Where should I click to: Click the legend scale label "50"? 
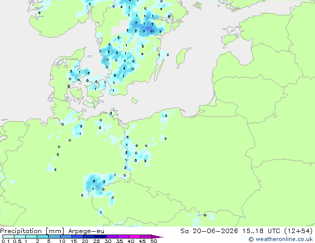coord(154,241)
